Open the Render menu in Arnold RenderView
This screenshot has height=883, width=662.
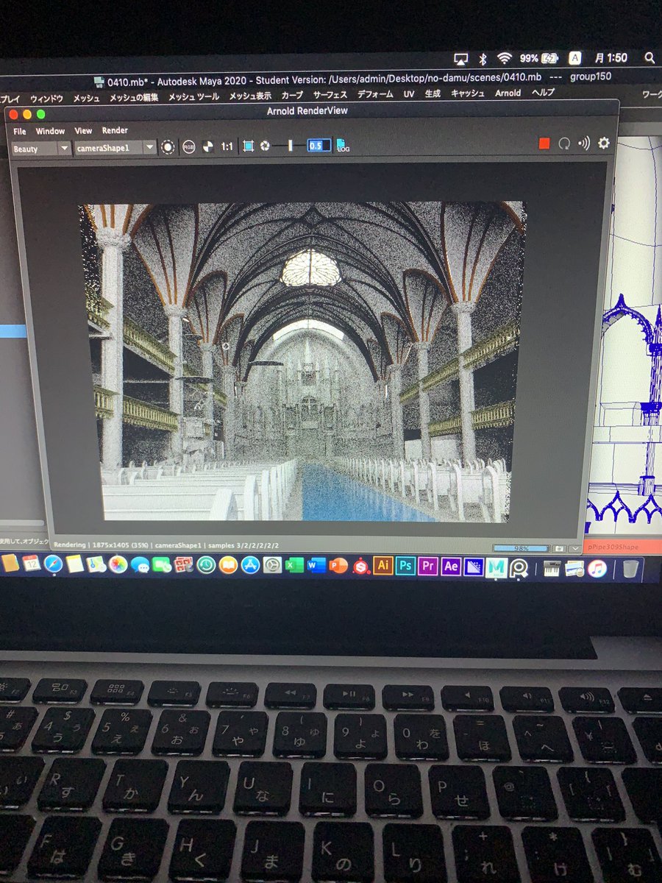[x=115, y=131]
